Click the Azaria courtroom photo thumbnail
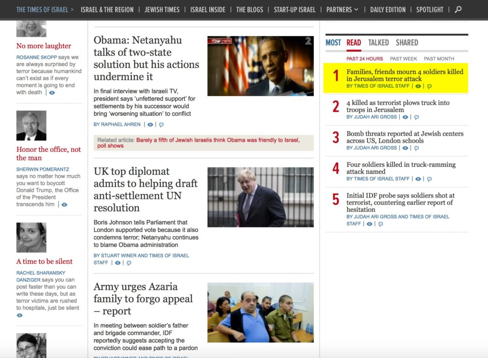This screenshot has width=488, height=358. click(260, 312)
